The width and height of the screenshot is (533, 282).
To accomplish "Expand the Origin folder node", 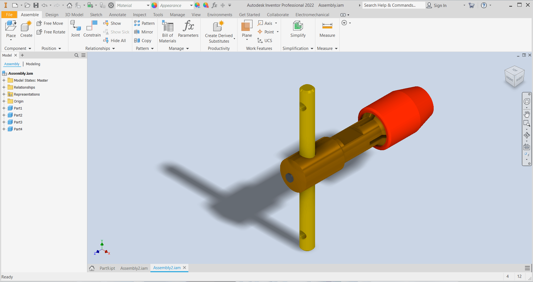I will [4, 101].
